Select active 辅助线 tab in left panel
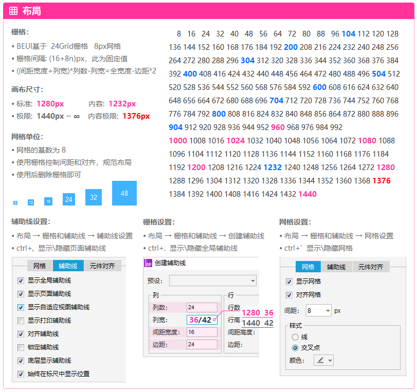 68,266
